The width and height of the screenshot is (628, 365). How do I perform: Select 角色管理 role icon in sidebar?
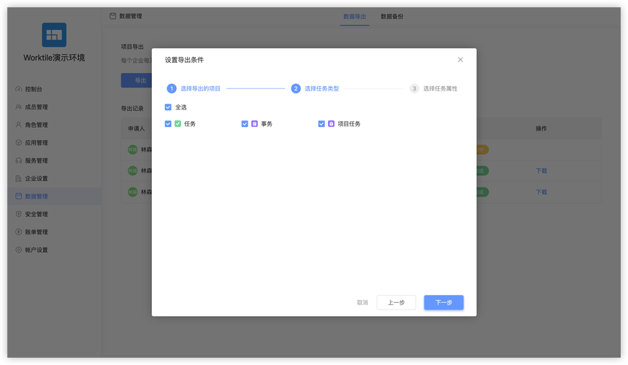point(18,125)
